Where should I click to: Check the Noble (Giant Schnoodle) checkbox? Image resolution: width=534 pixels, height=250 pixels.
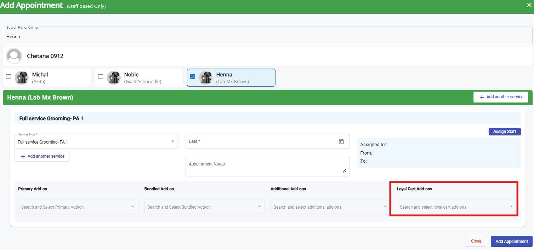pyautogui.click(x=101, y=76)
